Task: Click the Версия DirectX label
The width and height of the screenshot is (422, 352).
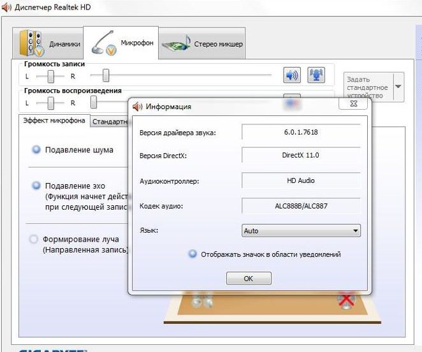Action: 163,156
